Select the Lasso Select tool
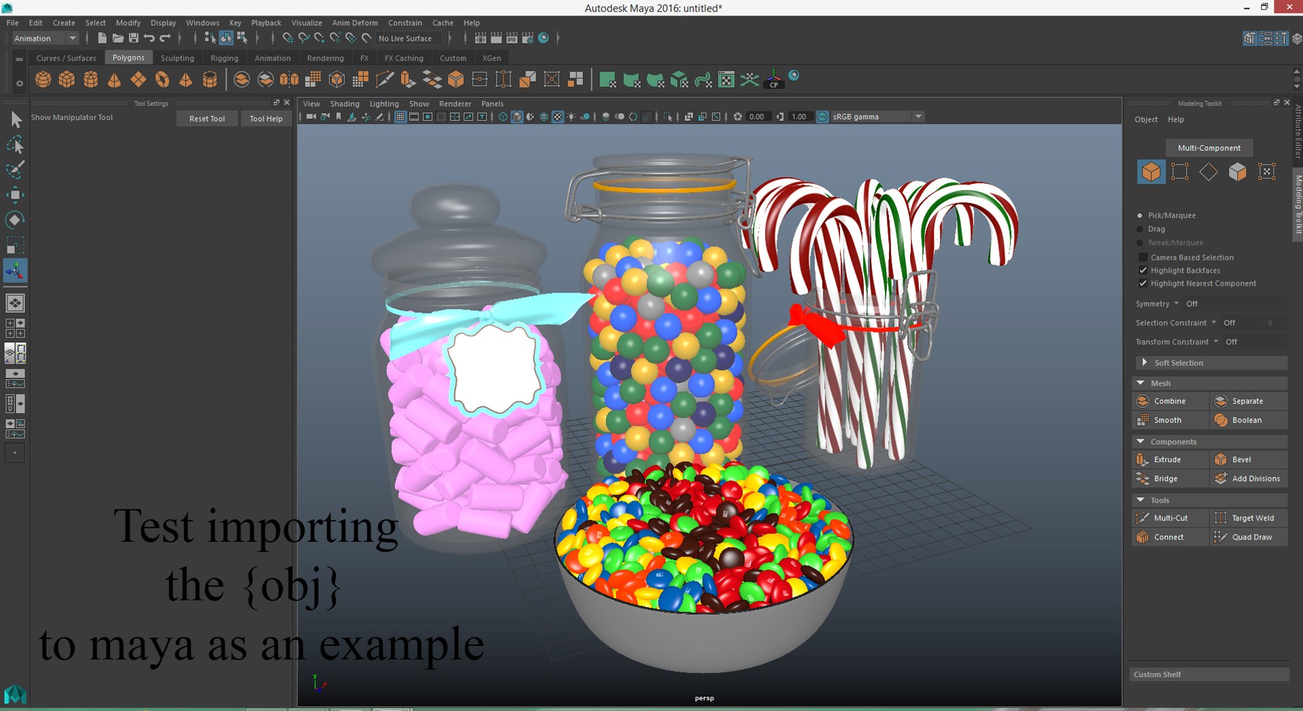 pos(15,145)
